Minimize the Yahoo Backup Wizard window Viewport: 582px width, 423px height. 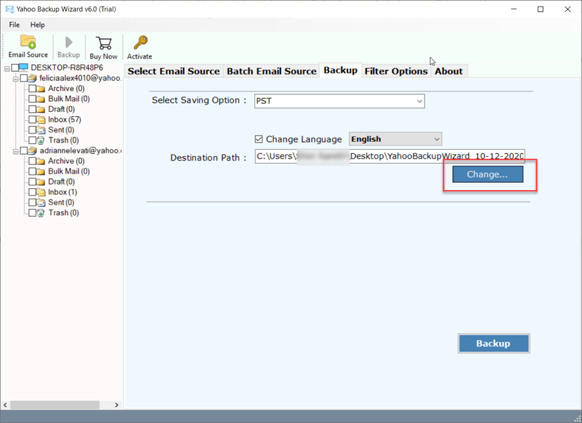pos(514,9)
